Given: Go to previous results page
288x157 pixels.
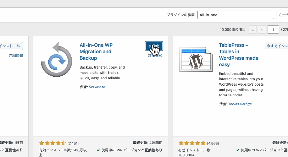Looking at the screenshot, I should pos(262,29).
